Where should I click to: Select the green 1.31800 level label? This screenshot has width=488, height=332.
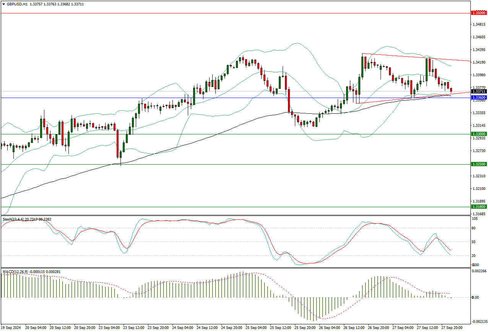click(x=479, y=207)
